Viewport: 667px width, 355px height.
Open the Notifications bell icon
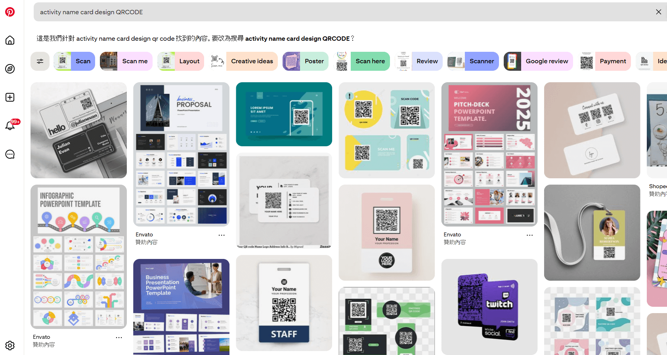(10, 126)
